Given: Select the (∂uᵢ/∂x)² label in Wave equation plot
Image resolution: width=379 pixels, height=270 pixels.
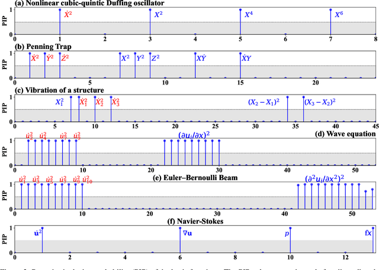Looking at the screenshot, I should pos(198,135).
